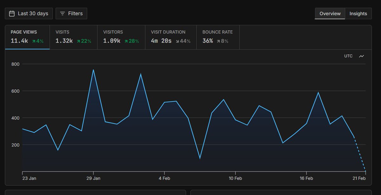Click the 4% page views change indicator

click(x=37, y=41)
